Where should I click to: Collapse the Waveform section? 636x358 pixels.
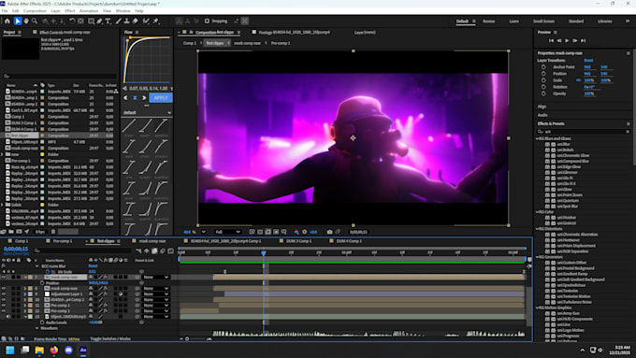(x=36, y=328)
